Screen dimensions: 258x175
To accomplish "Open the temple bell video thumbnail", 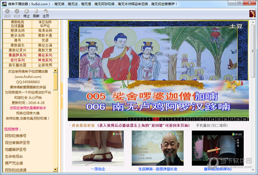I will [x=218, y=148].
